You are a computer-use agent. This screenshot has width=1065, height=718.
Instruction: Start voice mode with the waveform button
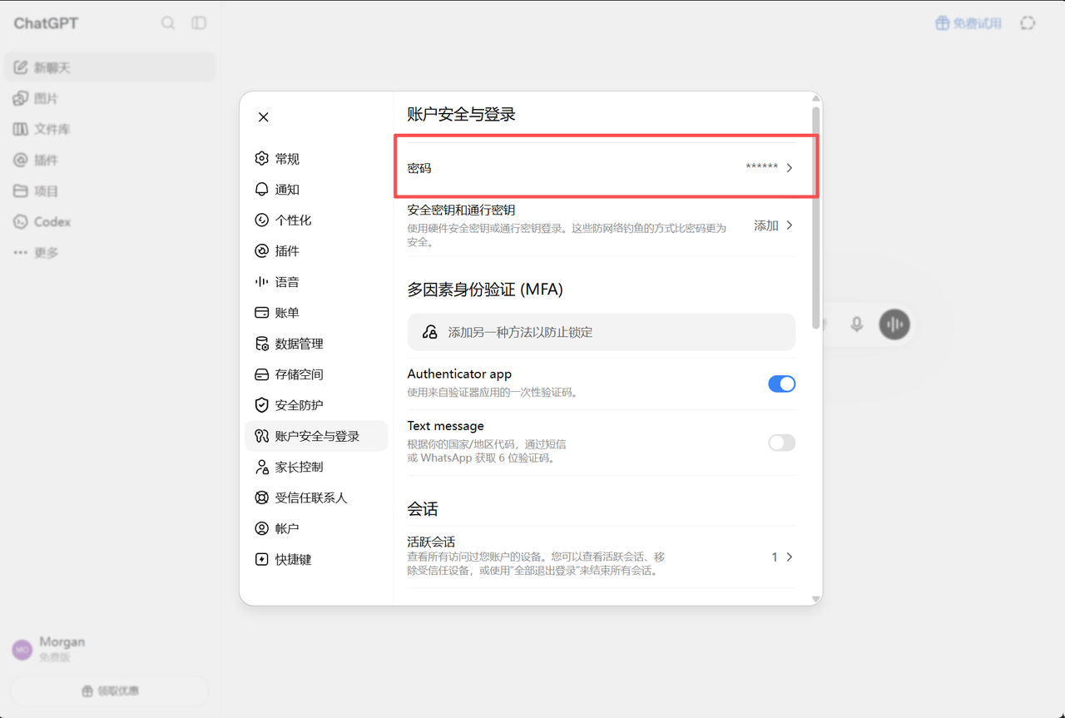pos(894,324)
